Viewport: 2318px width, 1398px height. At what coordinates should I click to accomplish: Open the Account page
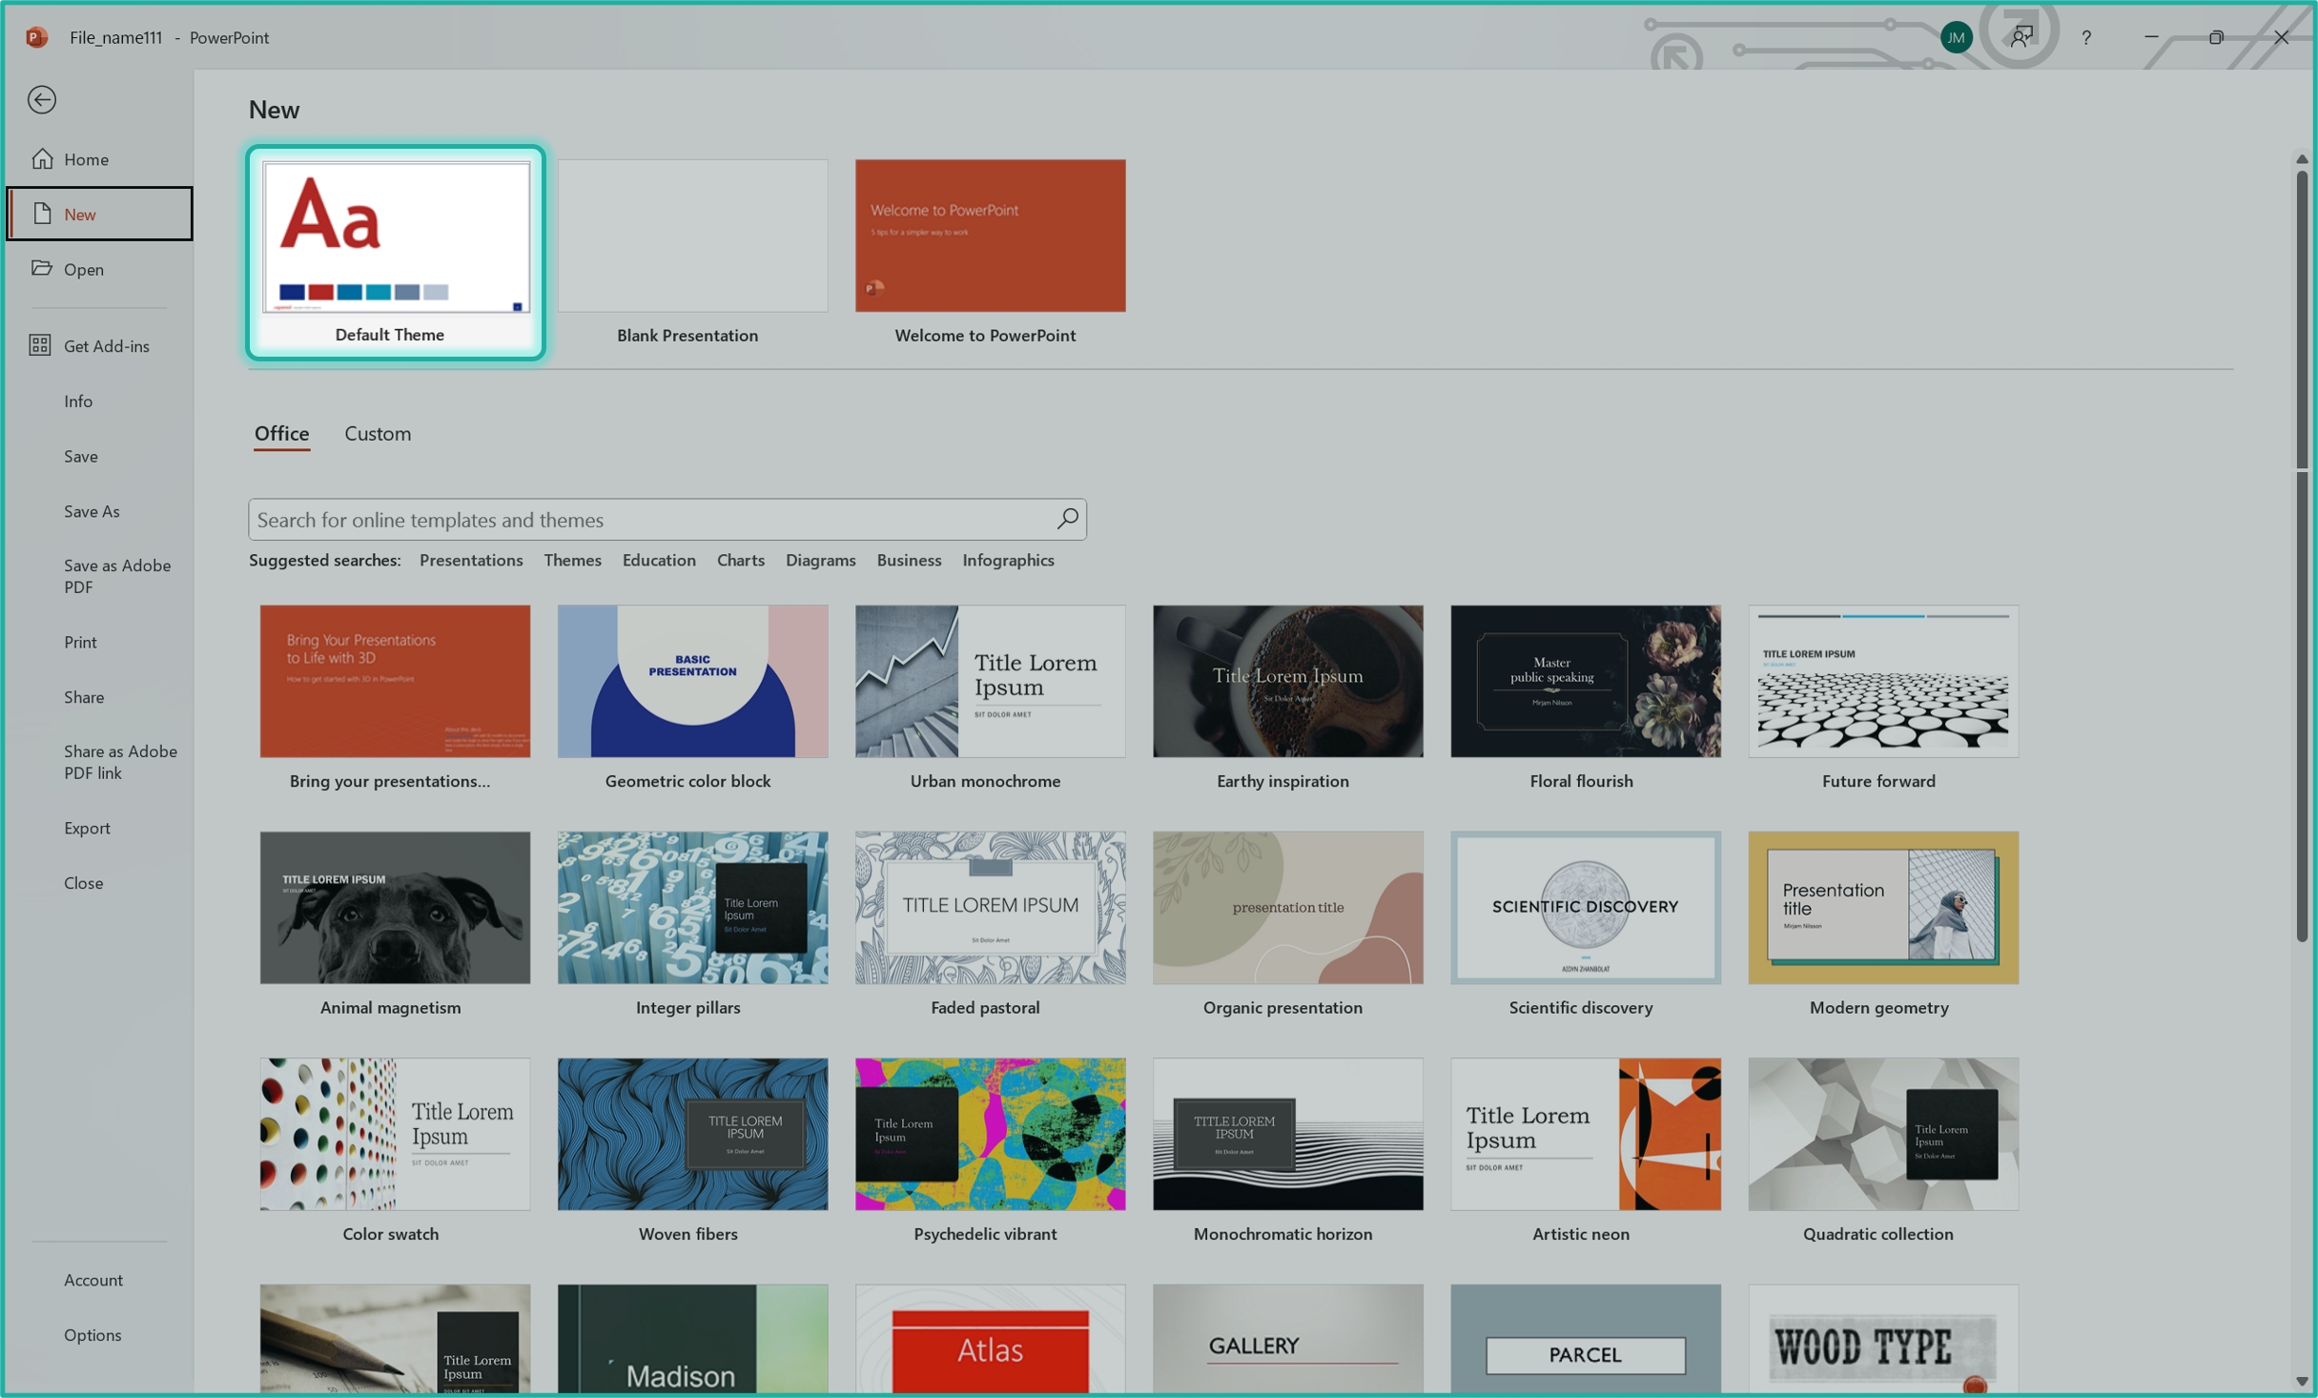pyautogui.click(x=93, y=1280)
